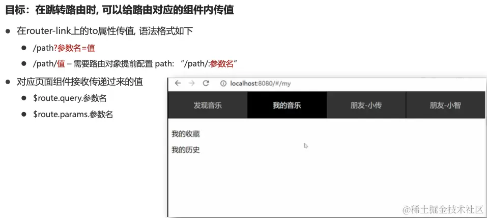Click the line 对应页面组件接收传递过来的值
The width and height of the screenshot is (487, 218).
(80, 82)
